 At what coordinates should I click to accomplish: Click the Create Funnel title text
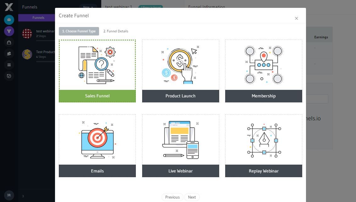pos(74,16)
